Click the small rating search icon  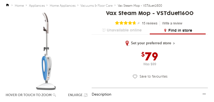[138, 23]
